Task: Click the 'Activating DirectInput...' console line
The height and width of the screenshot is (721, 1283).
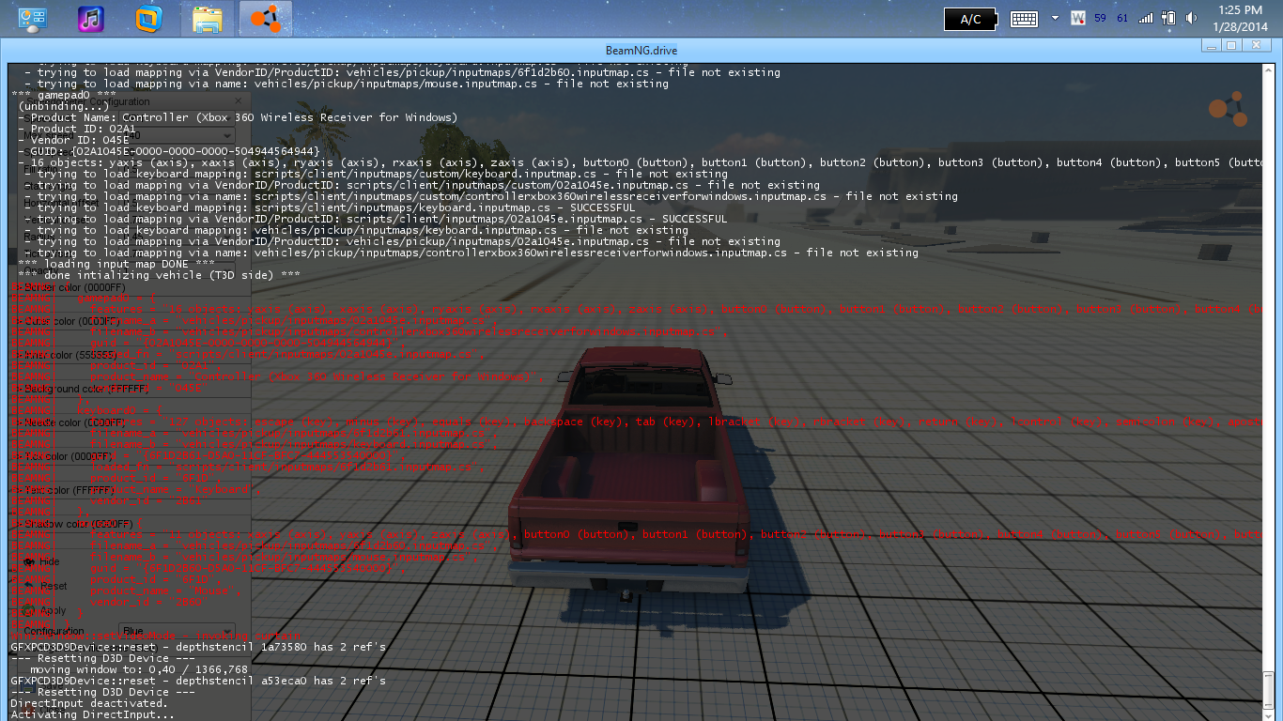Action: tap(92, 714)
